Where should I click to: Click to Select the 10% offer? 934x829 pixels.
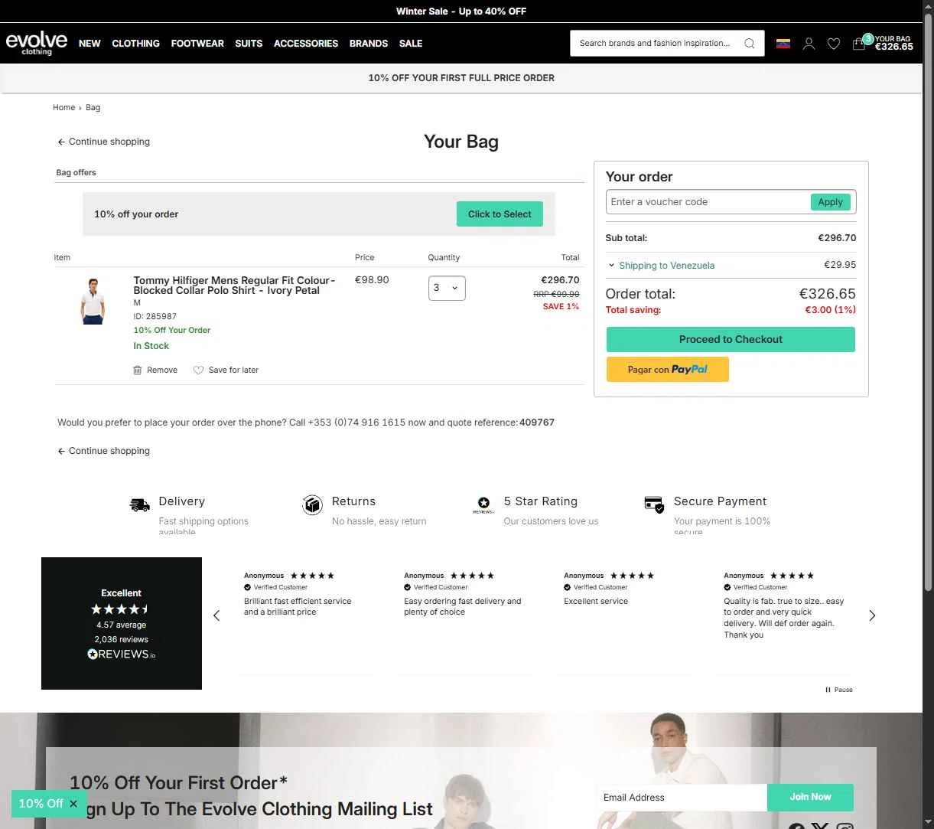[x=500, y=214]
